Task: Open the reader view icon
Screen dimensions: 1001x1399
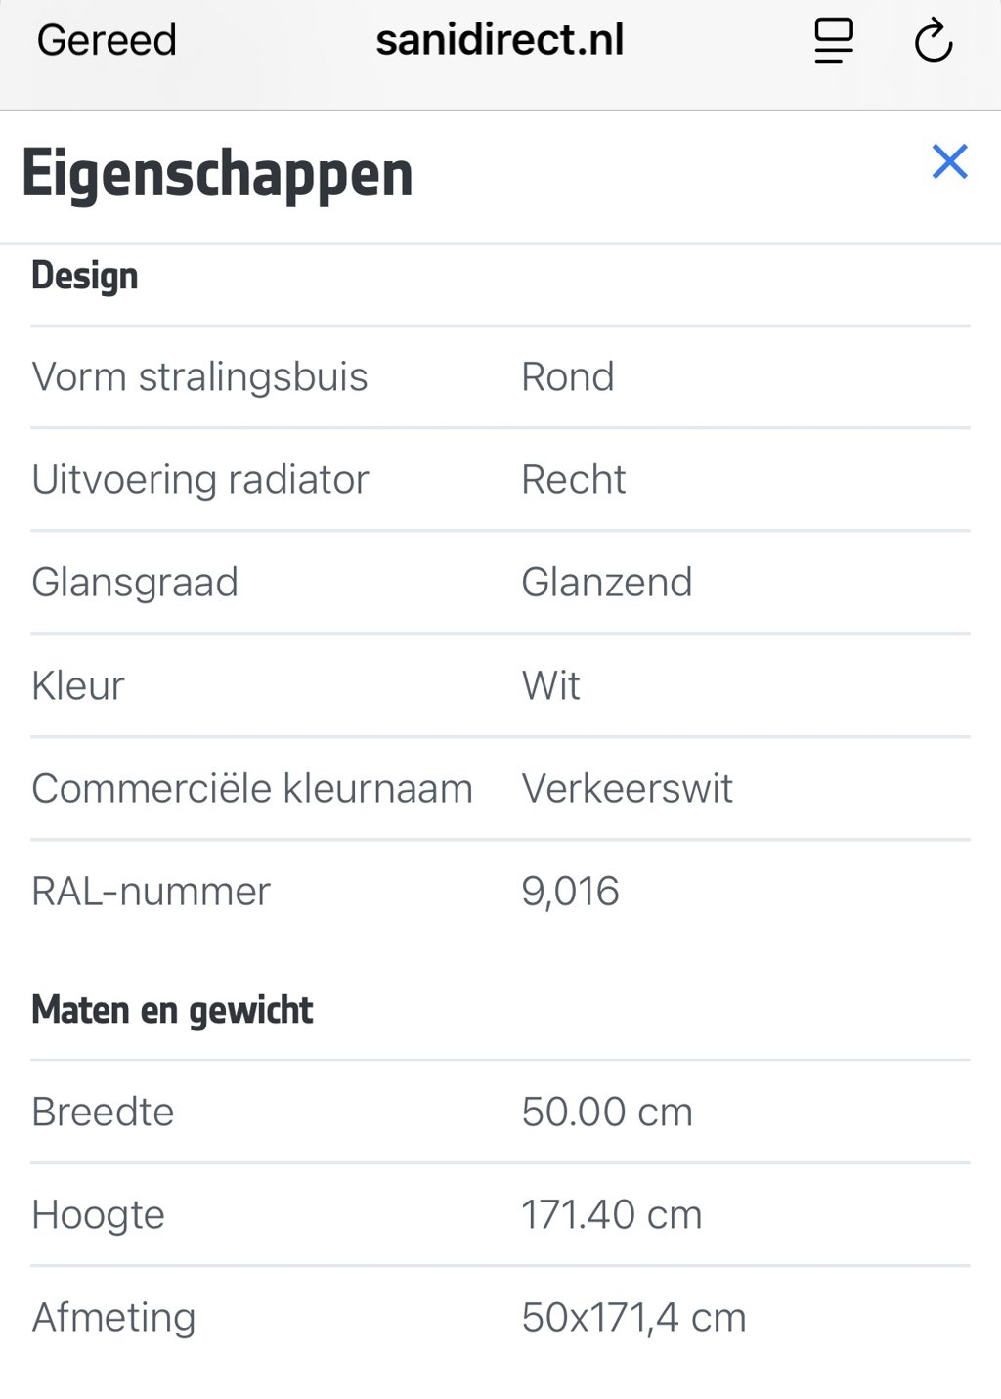Action: (834, 41)
